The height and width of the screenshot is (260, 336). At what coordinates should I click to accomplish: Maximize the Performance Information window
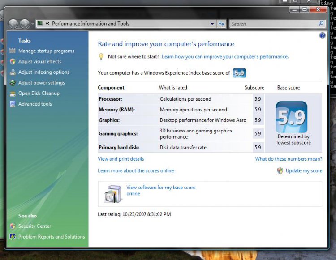point(304,10)
